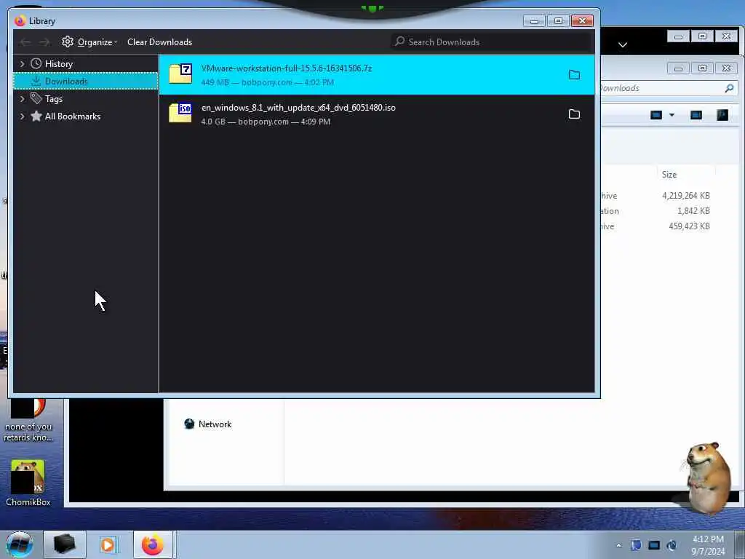Minimize the Library window
The image size is (745, 559).
[534, 21]
